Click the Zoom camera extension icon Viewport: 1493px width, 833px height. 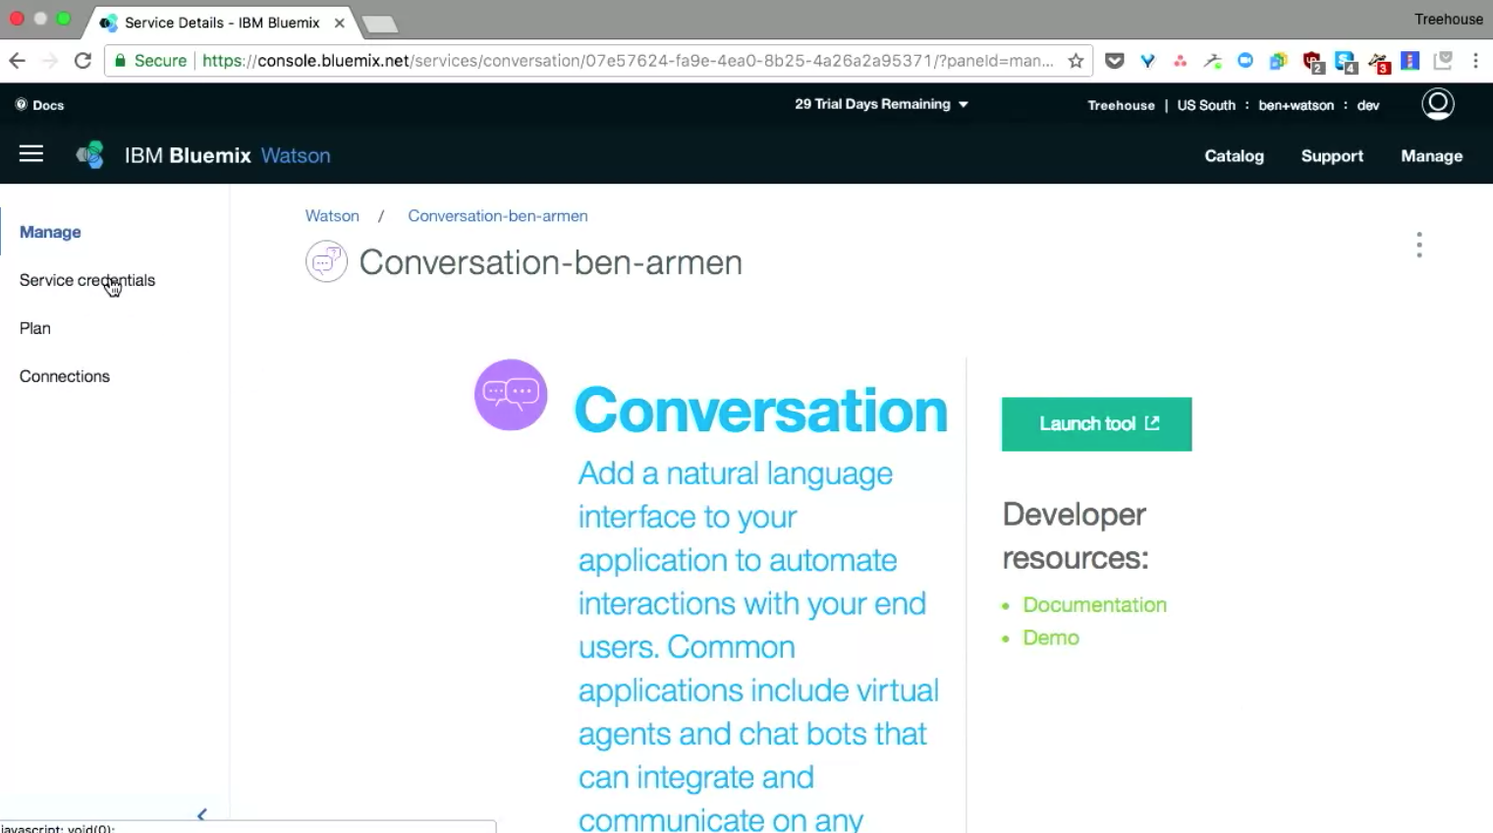coord(1245,61)
